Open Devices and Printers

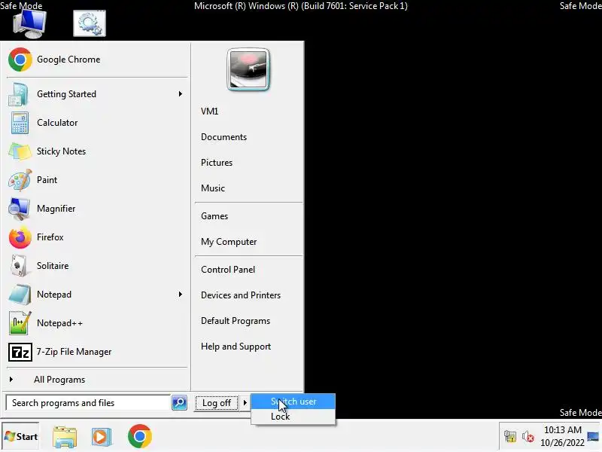click(x=241, y=295)
